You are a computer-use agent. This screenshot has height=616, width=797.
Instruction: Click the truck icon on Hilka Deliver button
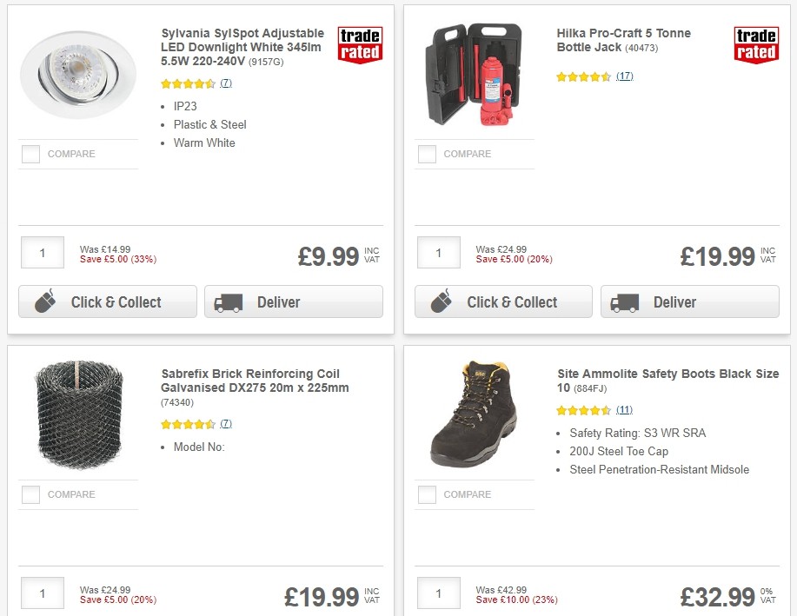(624, 301)
